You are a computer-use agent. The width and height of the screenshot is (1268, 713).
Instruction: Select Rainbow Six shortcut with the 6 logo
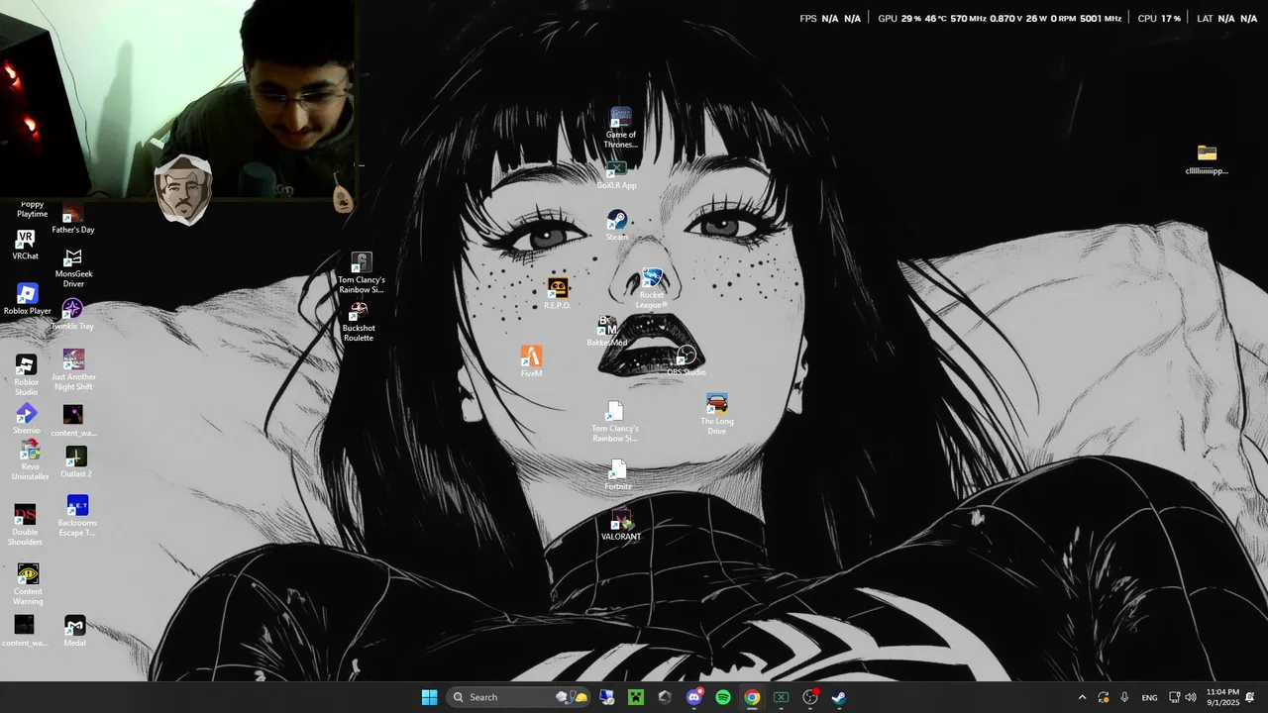362,273
